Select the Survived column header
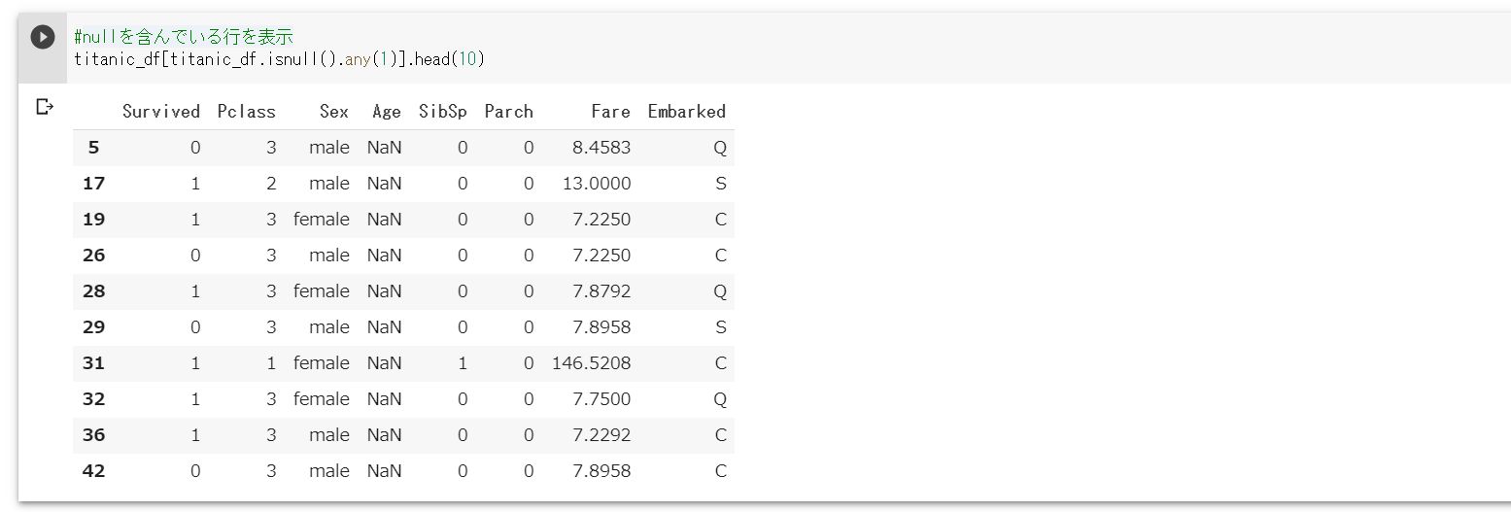The image size is (1511, 512). pyautogui.click(x=161, y=112)
